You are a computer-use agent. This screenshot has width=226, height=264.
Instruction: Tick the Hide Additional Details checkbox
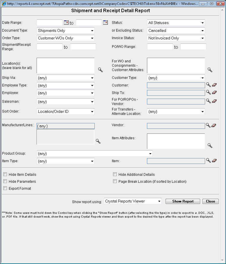[115, 175]
